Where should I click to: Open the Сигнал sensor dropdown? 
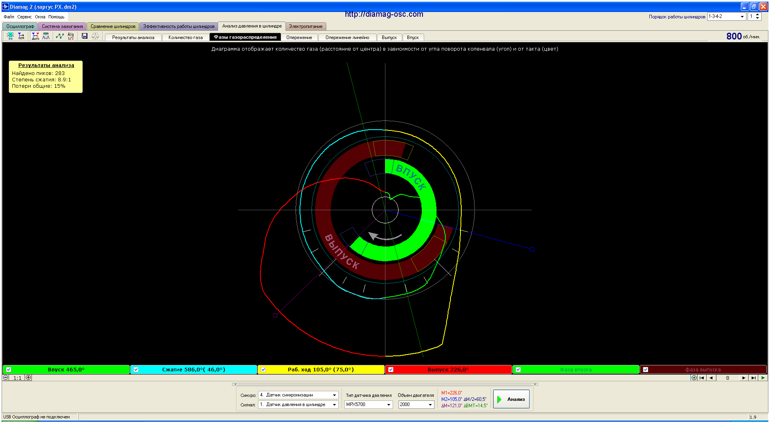[x=334, y=404]
